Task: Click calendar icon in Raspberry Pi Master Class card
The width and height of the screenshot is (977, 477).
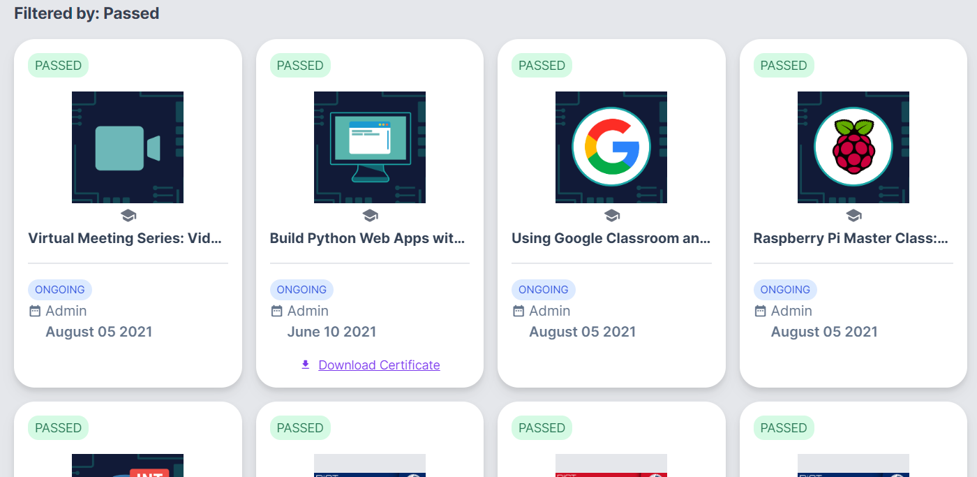Action: click(x=761, y=311)
